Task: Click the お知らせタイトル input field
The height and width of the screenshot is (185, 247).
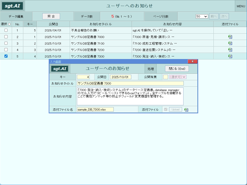Action: [130, 83]
